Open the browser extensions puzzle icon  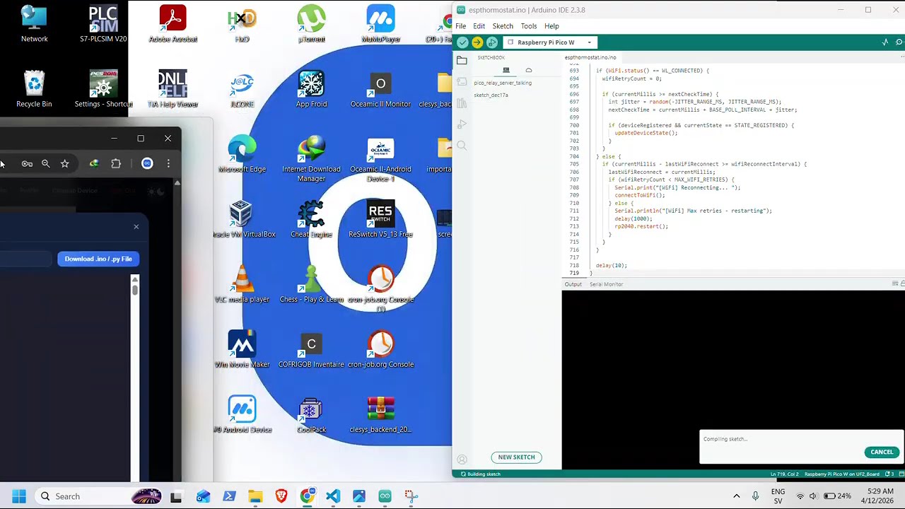click(x=116, y=164)
